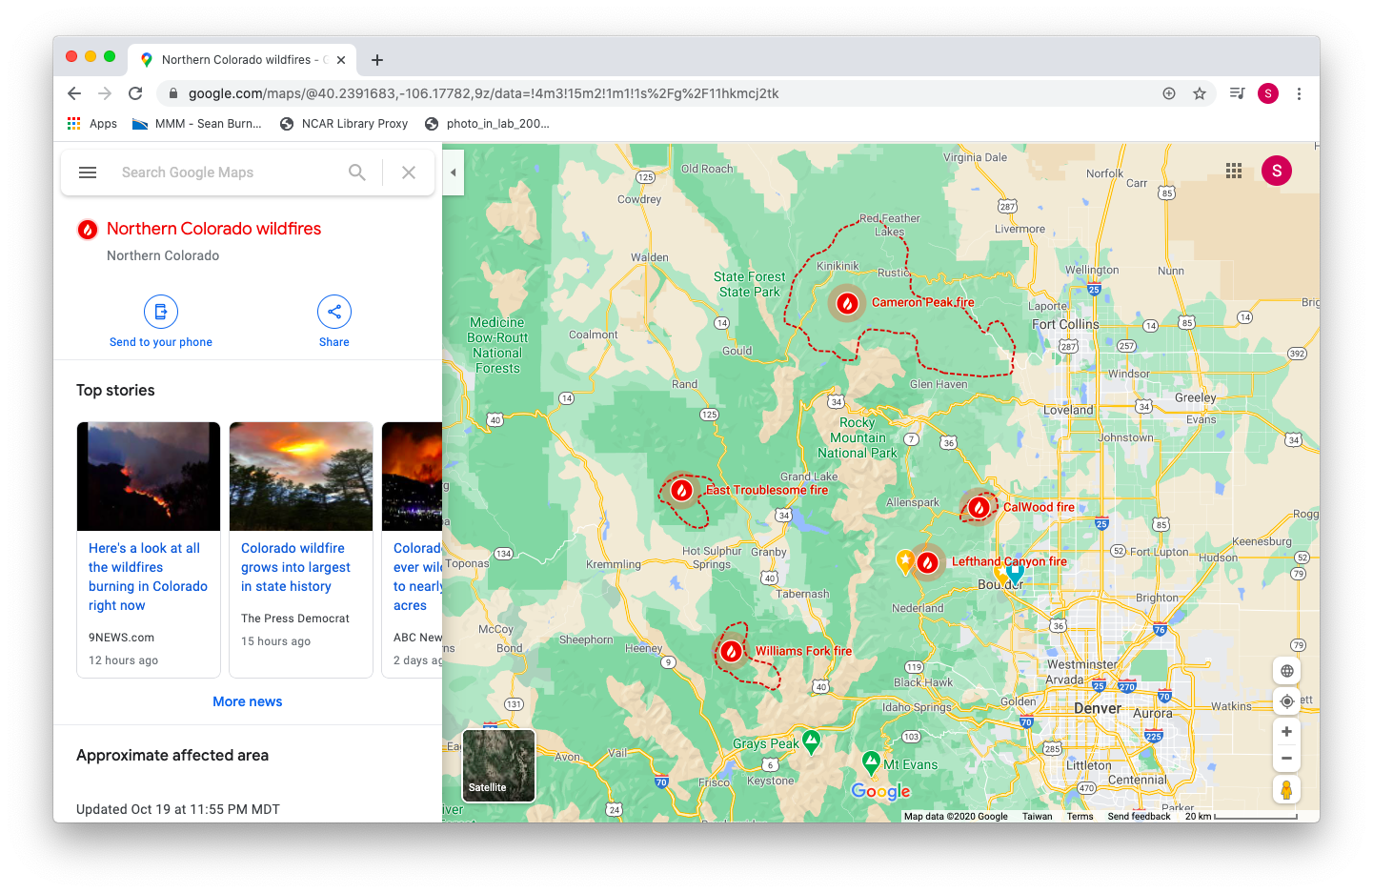Zoom in on the map
The image size is (1373, 893).
(x=1287, y=732)
